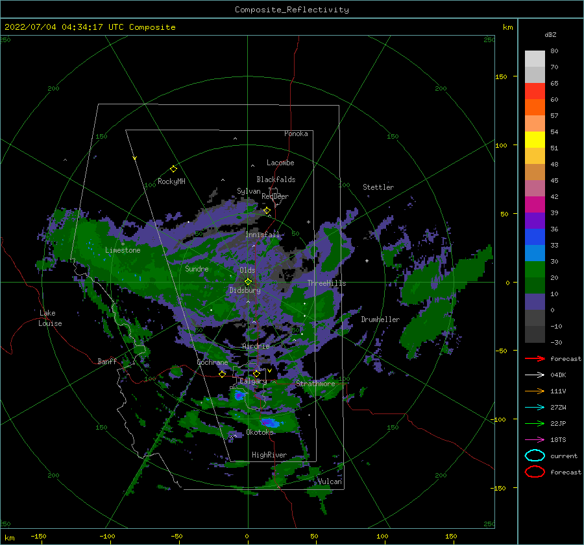584x545 pixels.
Task: Select the white plus marker north of Drumheller
Action: [x=367, y=261]
